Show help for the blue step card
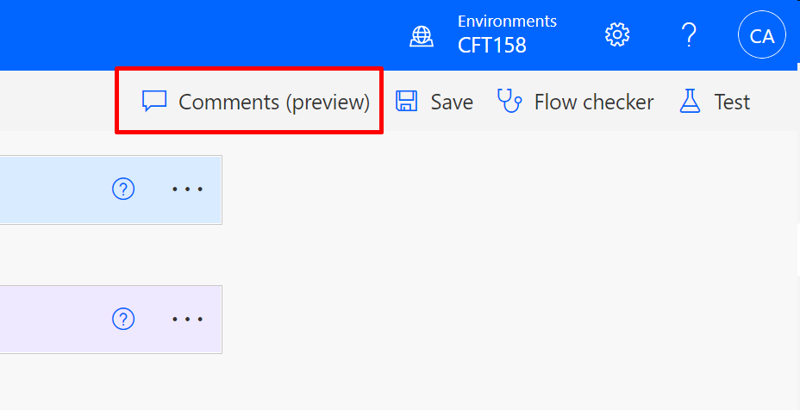Screen dimensions: 800x410 123,189
